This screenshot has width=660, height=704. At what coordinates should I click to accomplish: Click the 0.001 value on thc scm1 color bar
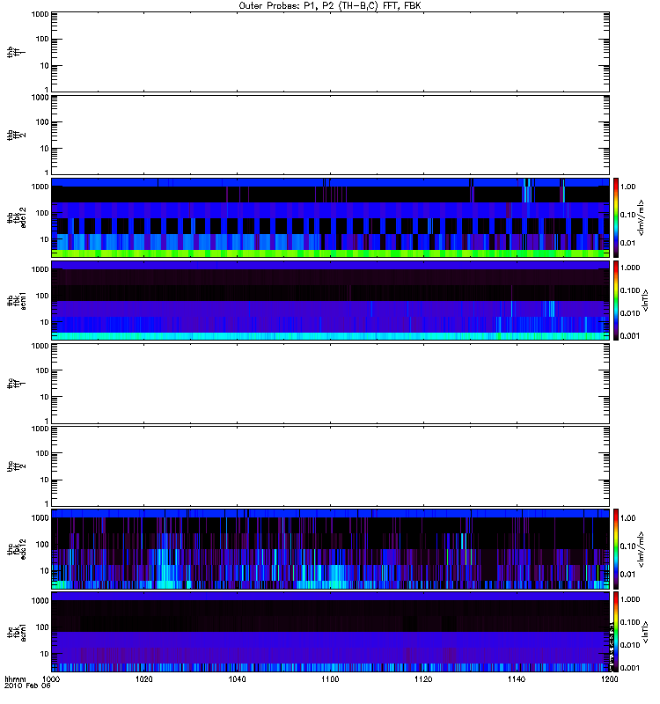pos(630,668)
